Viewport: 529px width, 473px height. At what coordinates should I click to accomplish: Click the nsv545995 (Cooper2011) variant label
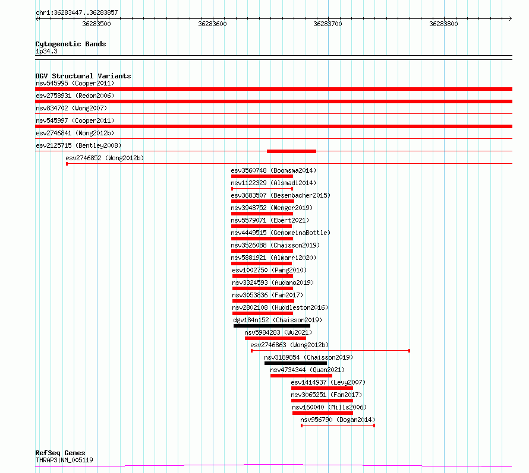(x=75, y=83)
